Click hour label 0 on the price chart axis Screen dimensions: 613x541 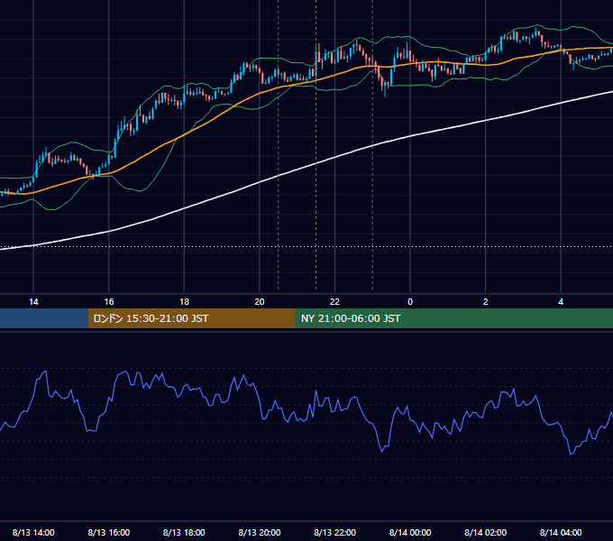point(410,302)
